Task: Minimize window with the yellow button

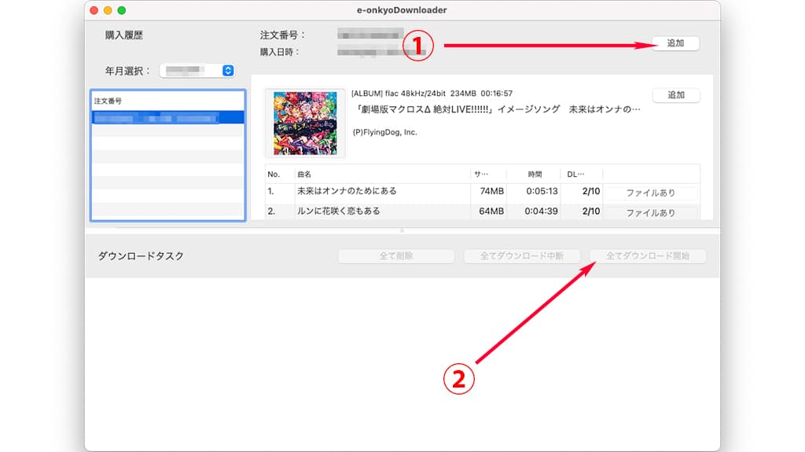Action: (x=108, y=10)
